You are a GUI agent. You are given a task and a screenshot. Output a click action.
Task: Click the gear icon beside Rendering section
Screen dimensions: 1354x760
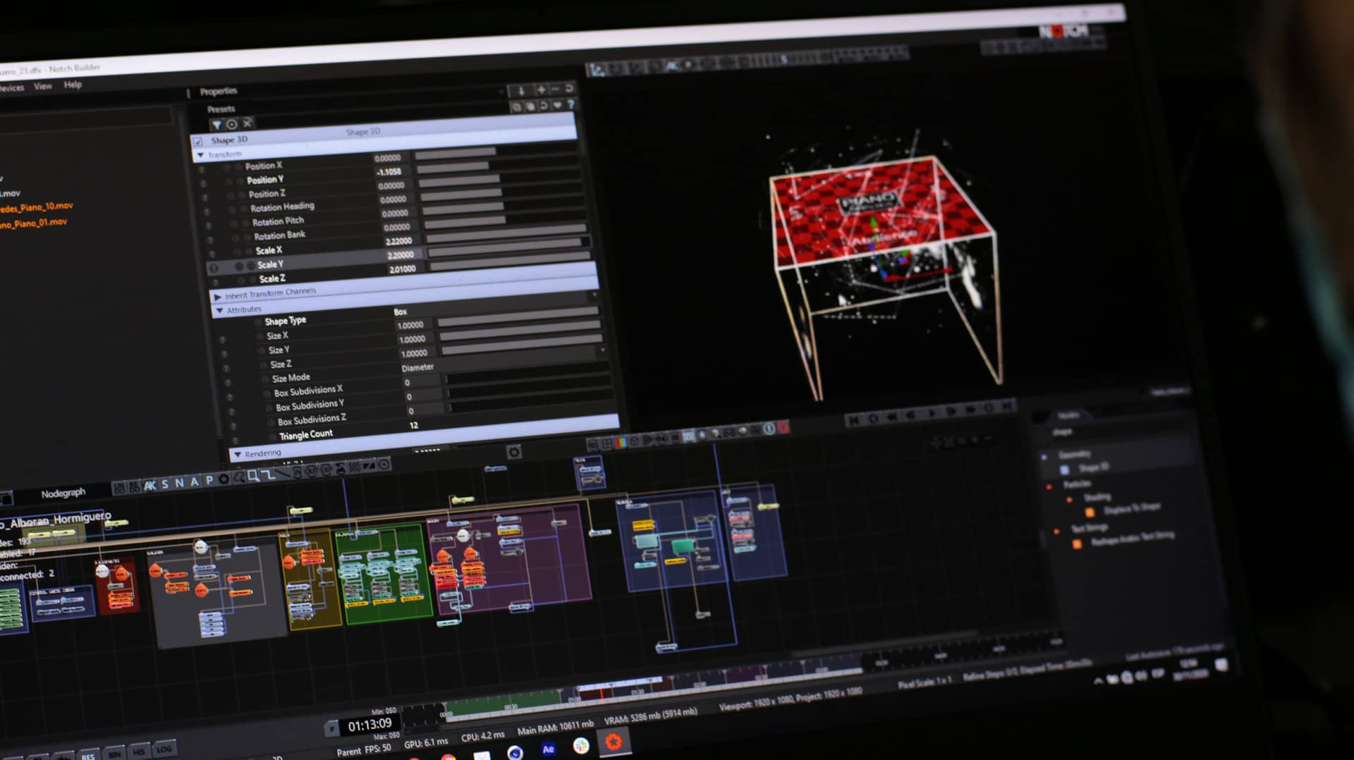coord(514,452)
